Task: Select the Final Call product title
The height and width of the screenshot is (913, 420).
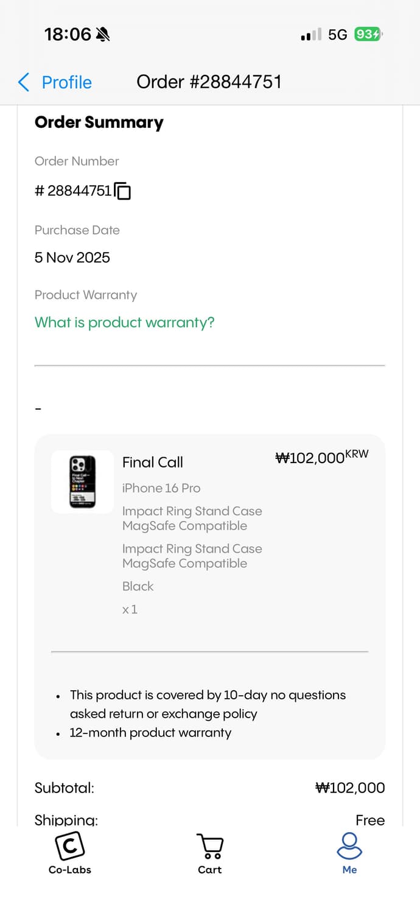Action: pos(153,463)
